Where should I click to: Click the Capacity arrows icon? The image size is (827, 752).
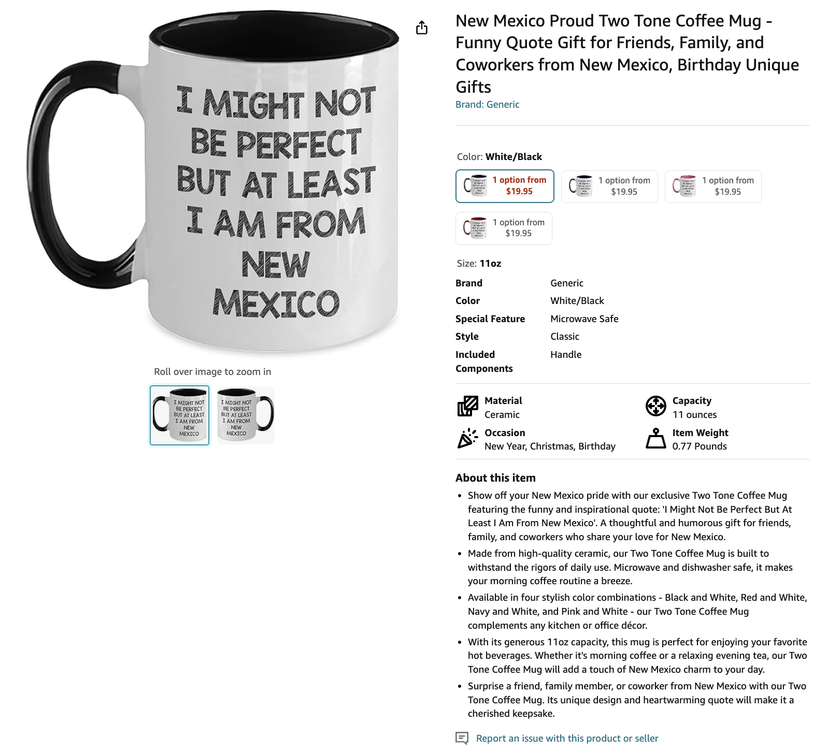pyautogui.click(x=655, y=406)
